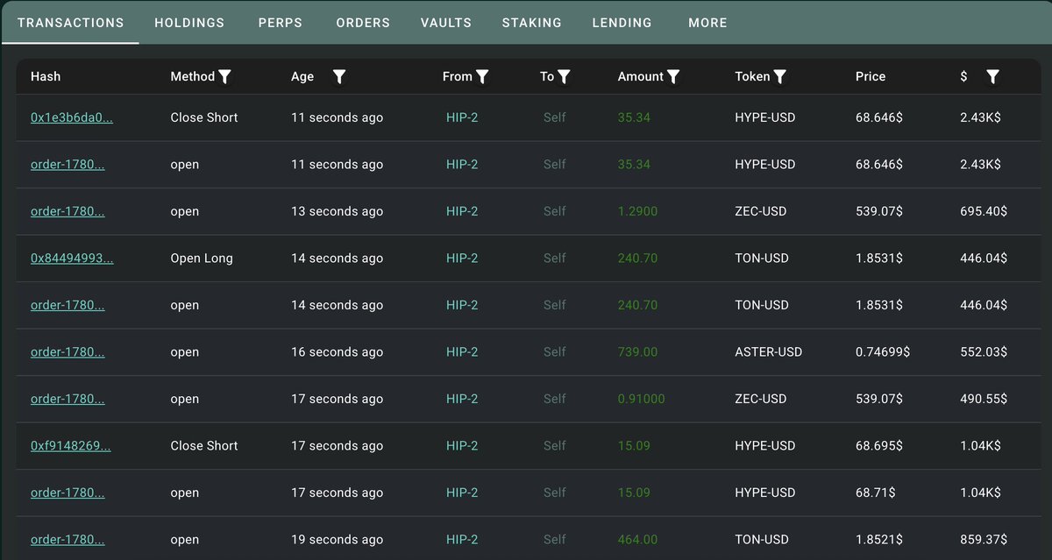The height and width of the screenshot is (560, 1052).
Task: Open the PERPS tab
Action: coord(281,23)
